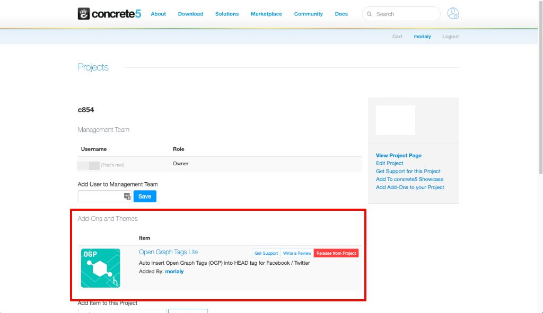Click the Save button
This screenshot has height=313, width=543.
[145, 196]
